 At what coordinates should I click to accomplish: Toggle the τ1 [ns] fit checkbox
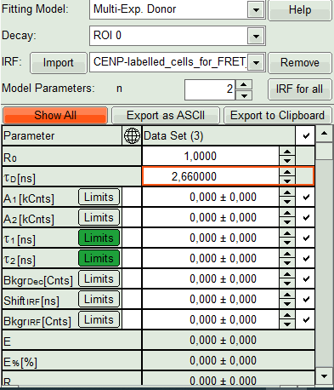pos(306,238)
